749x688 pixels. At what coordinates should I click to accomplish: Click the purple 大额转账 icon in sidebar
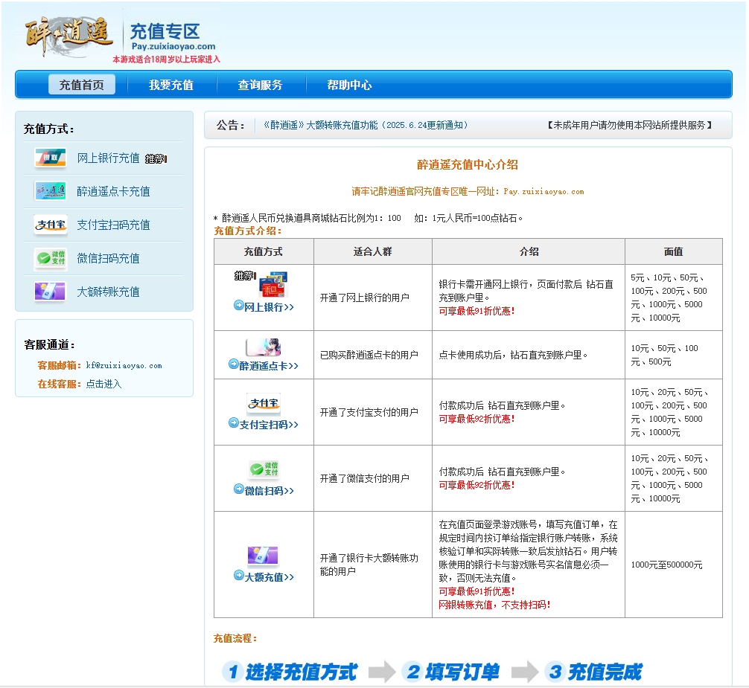point(50,292)
